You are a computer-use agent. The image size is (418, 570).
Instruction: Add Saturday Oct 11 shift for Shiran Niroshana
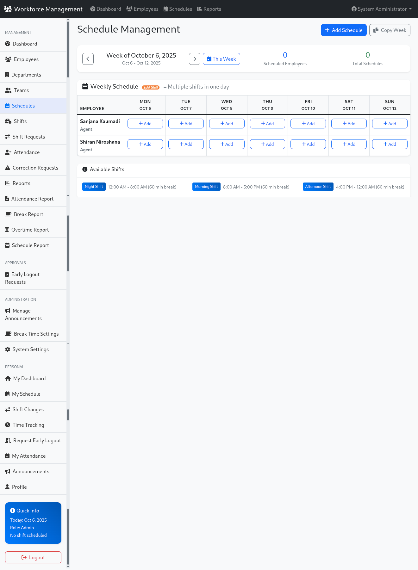[x=349, y=144]
